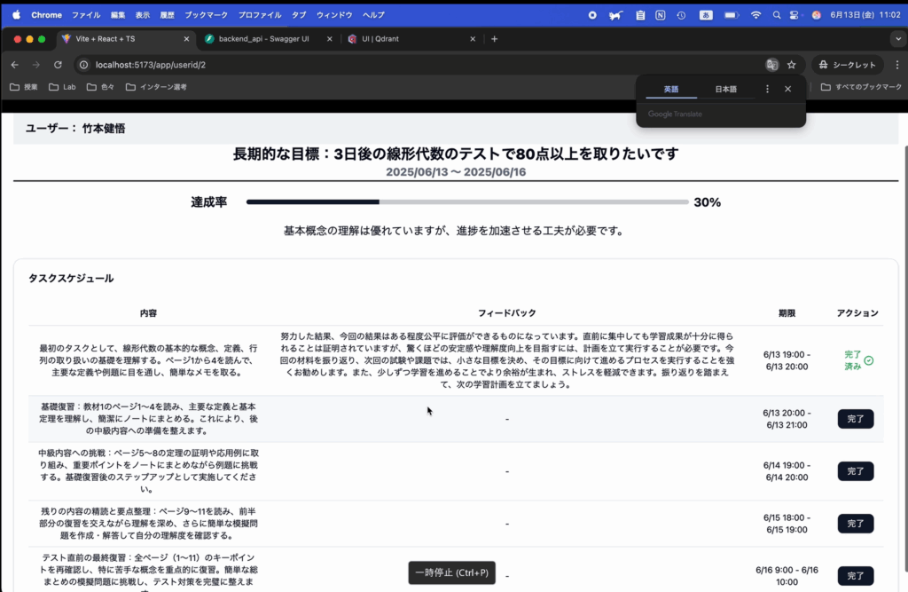908x592 pixels.
Task: Switch to backend_api - Swagger UI tab
Action: point(263,39)
